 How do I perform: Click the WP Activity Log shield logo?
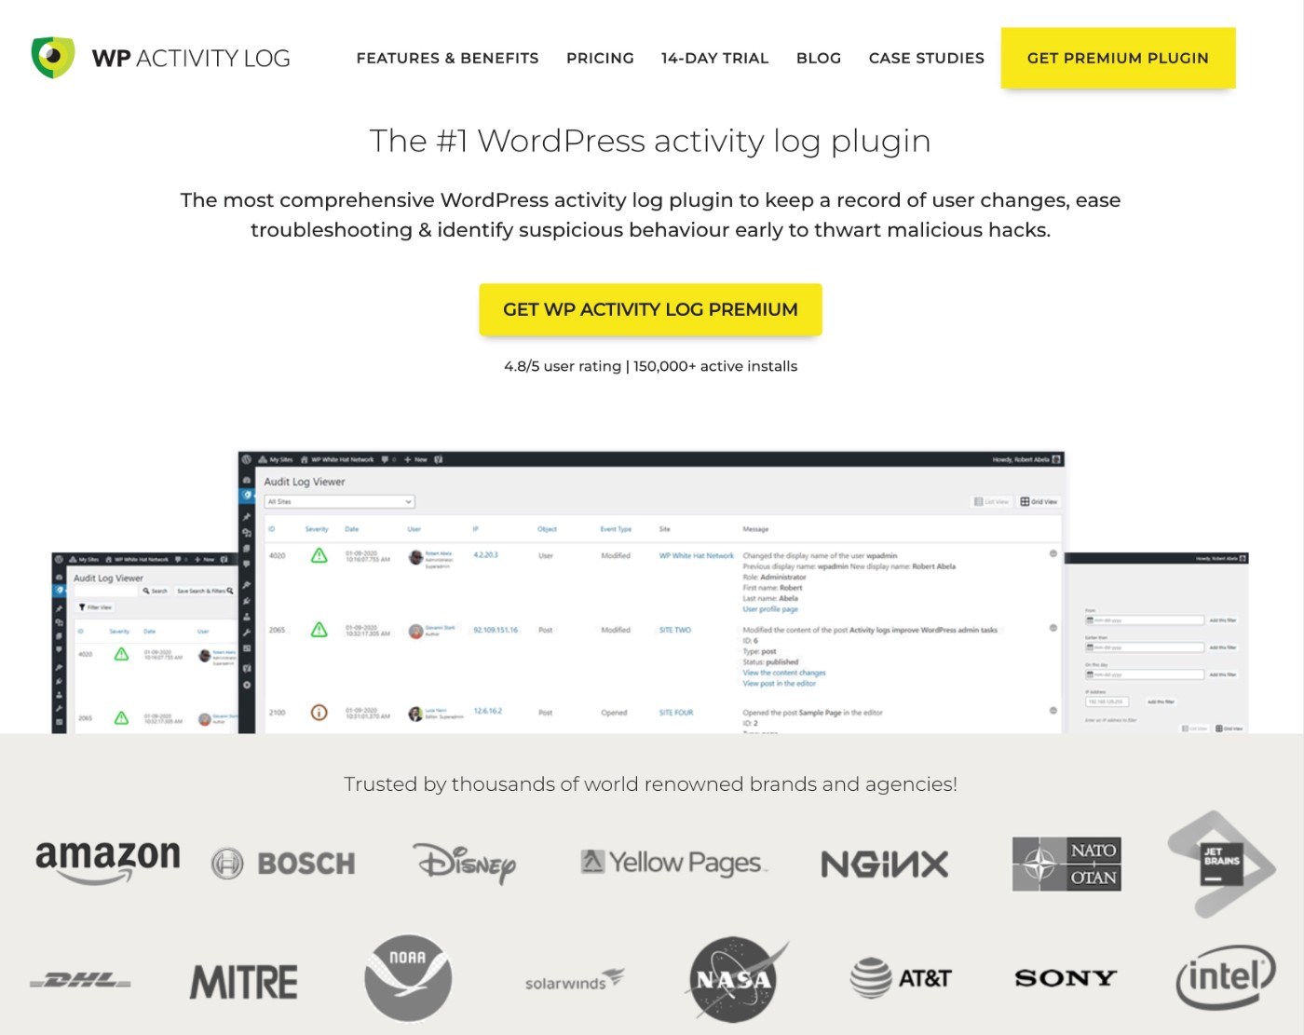tap(53, 58)
